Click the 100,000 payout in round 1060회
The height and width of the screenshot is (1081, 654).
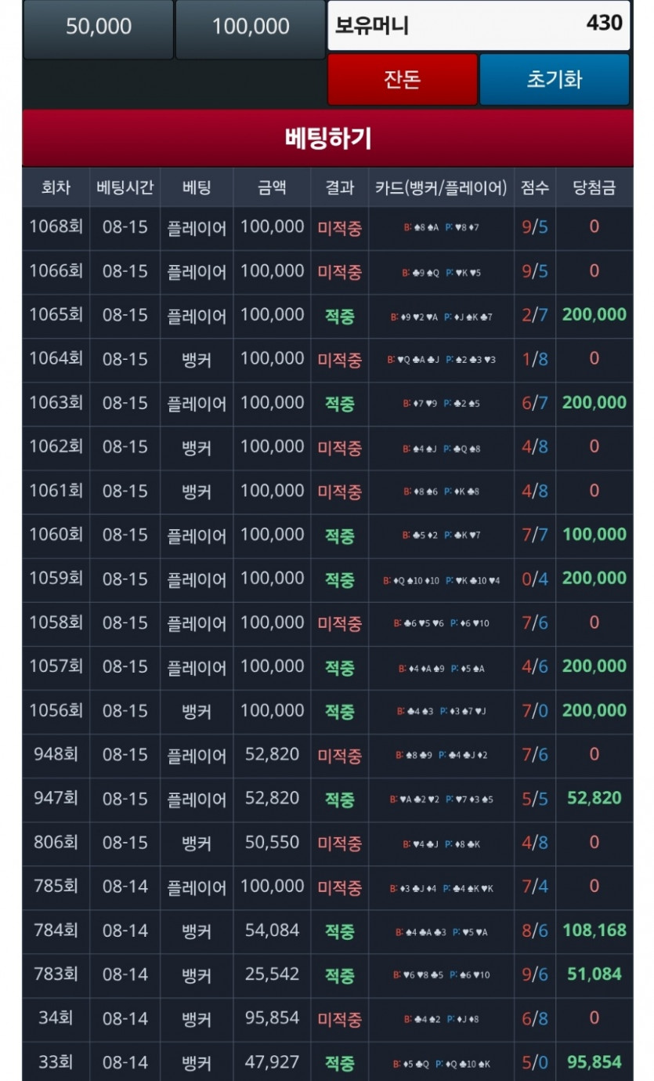click(594, 535)
